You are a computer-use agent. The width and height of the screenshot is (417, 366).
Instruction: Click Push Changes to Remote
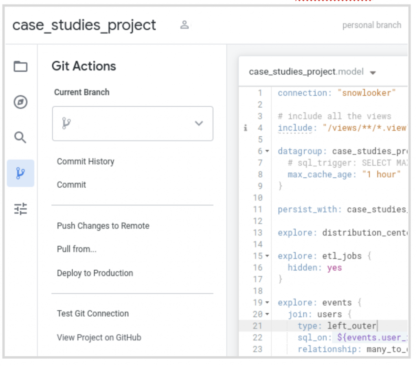click(103, 226)
